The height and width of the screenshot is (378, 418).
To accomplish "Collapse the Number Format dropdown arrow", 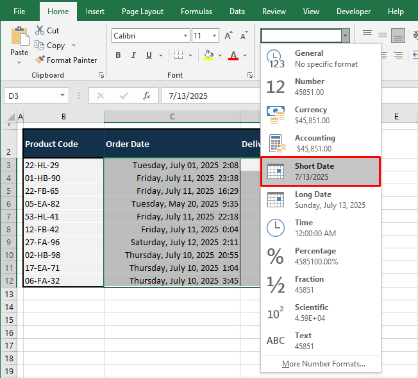I will point(346,36).
